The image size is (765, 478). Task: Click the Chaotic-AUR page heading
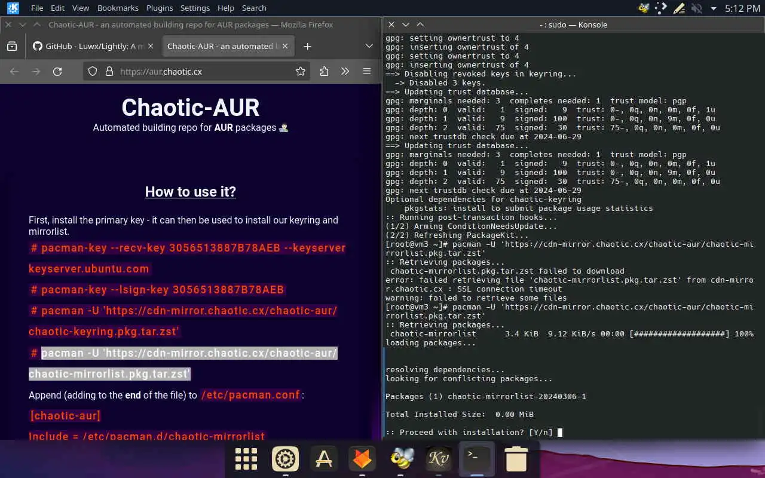(191, 108)
